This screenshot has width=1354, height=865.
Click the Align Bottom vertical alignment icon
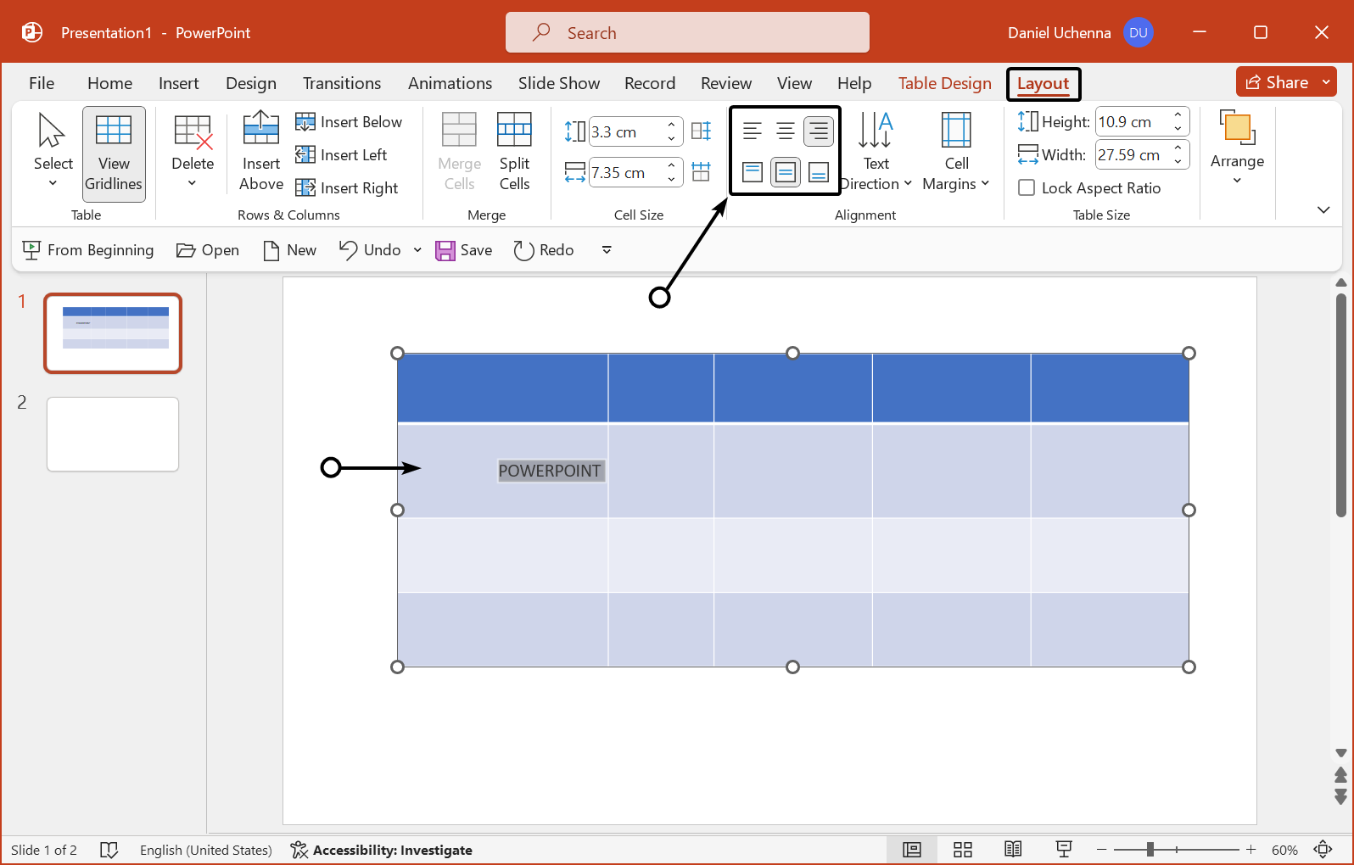pyautogui.click(x=819, y=173)
